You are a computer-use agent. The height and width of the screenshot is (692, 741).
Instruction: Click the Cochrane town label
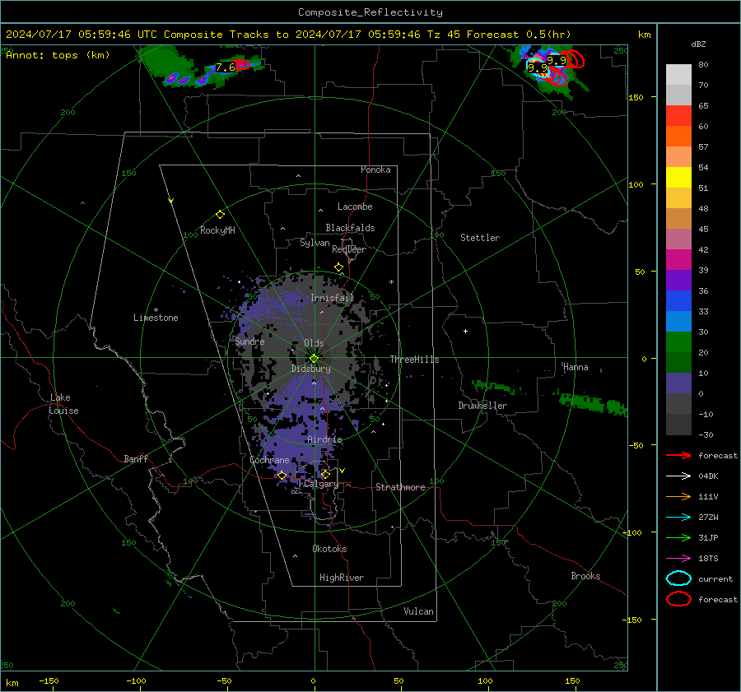click(269, 460)
